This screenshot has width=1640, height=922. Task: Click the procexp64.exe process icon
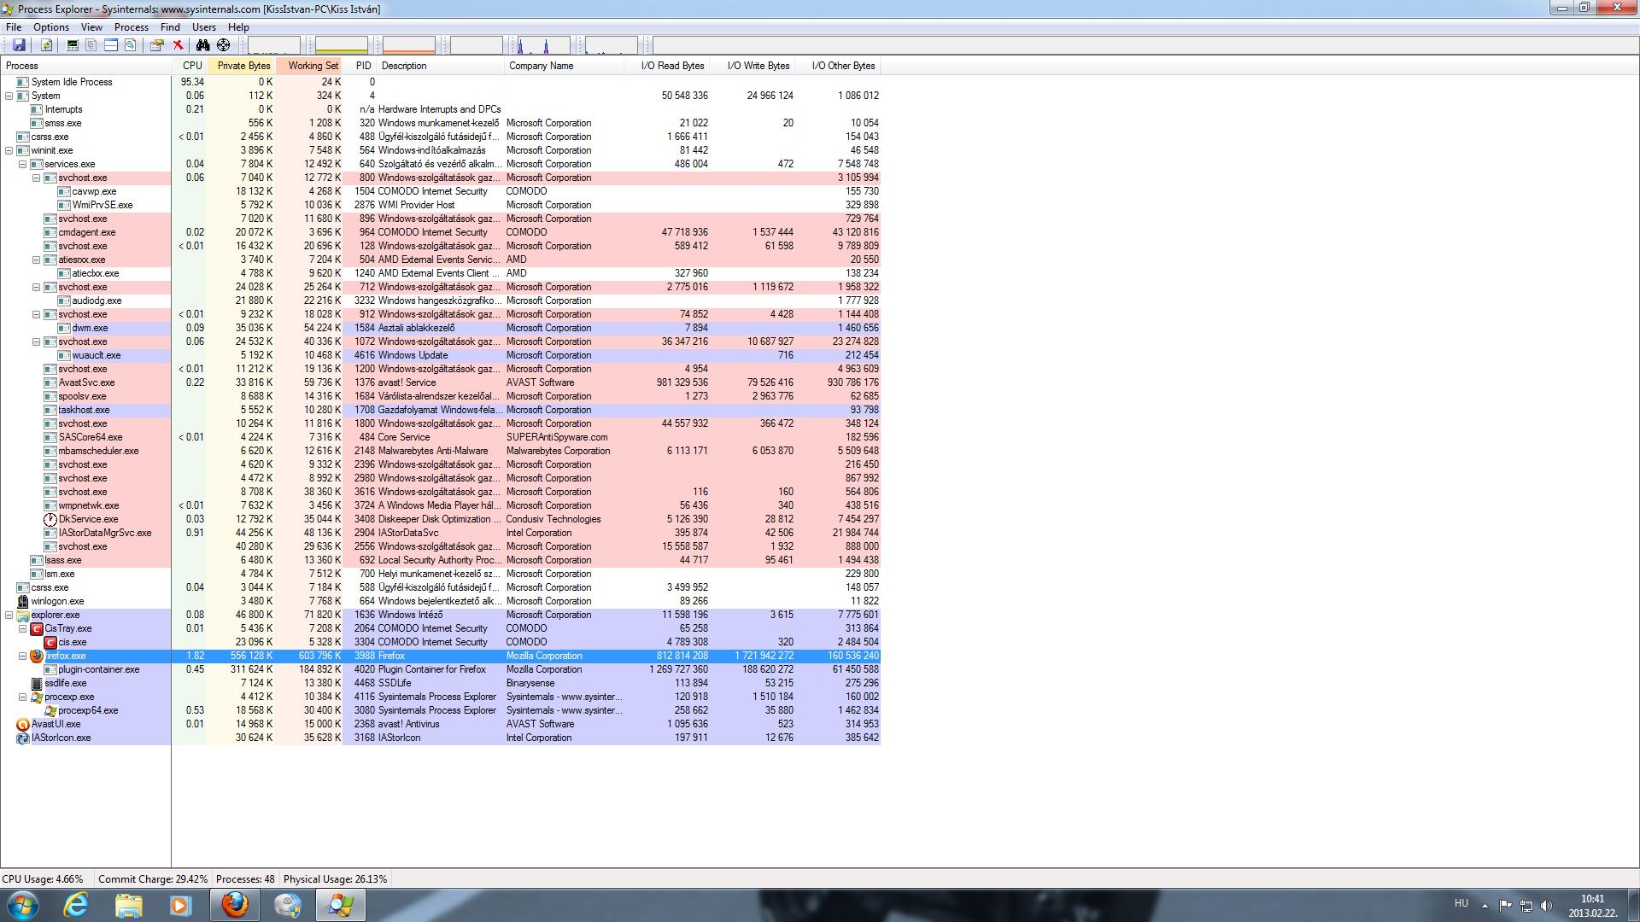click(x=50, y=710)
